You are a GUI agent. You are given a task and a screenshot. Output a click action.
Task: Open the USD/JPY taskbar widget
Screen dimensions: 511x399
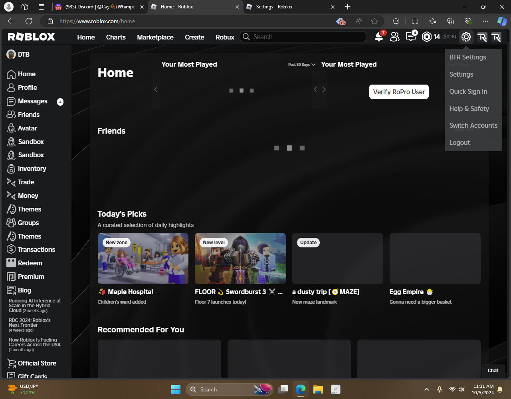(23, 389)
